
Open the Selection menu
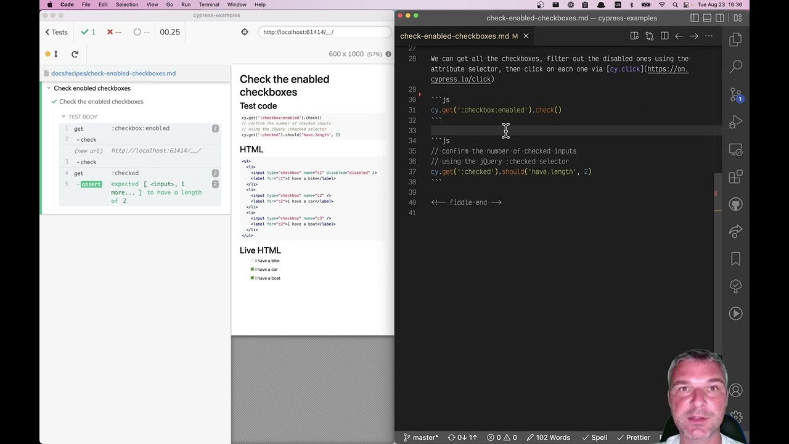pos(127,5)
